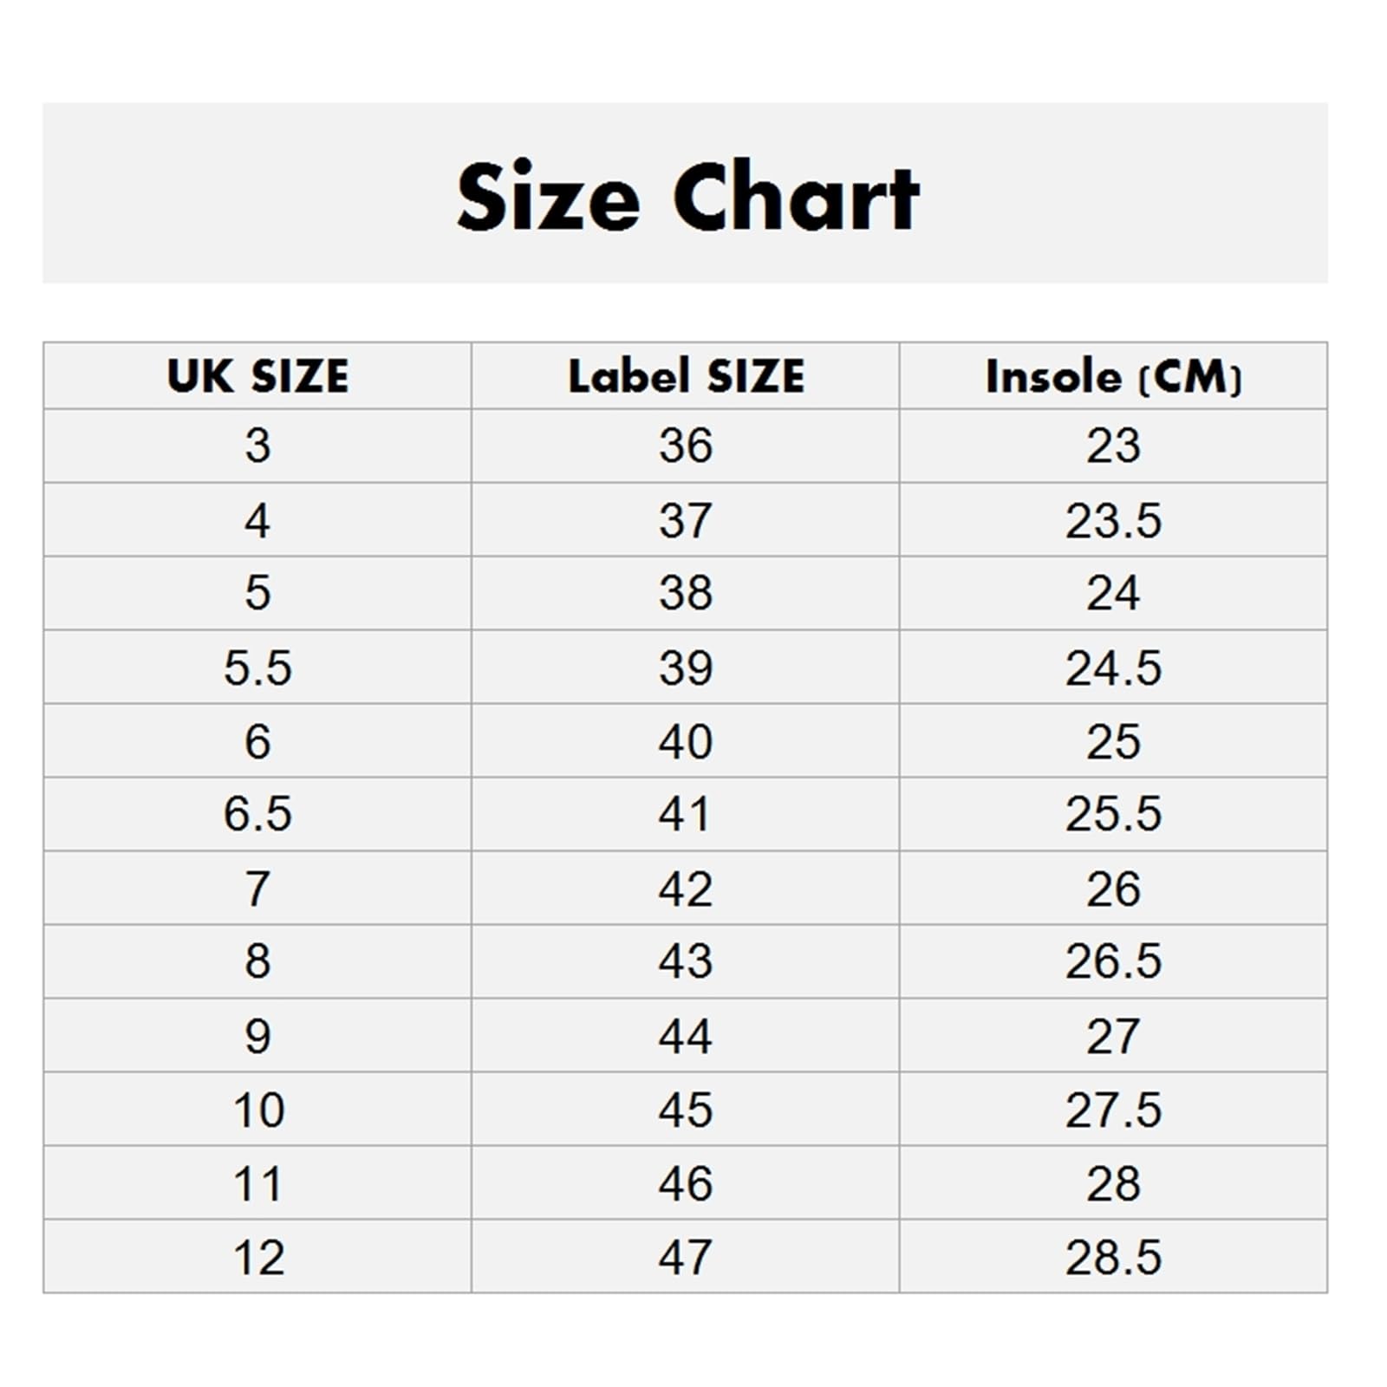Select label size 43 cell
Viewport: 1387px width, 1387px height.
(x=686, y=961)
